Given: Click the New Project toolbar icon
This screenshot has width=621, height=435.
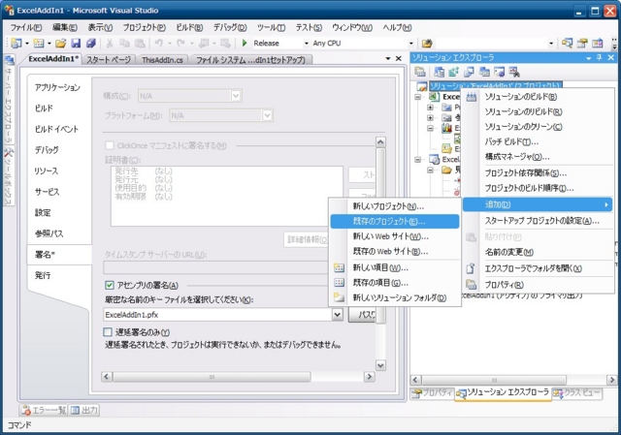Looking at the screenshot, I should click(x=16, y=43).
